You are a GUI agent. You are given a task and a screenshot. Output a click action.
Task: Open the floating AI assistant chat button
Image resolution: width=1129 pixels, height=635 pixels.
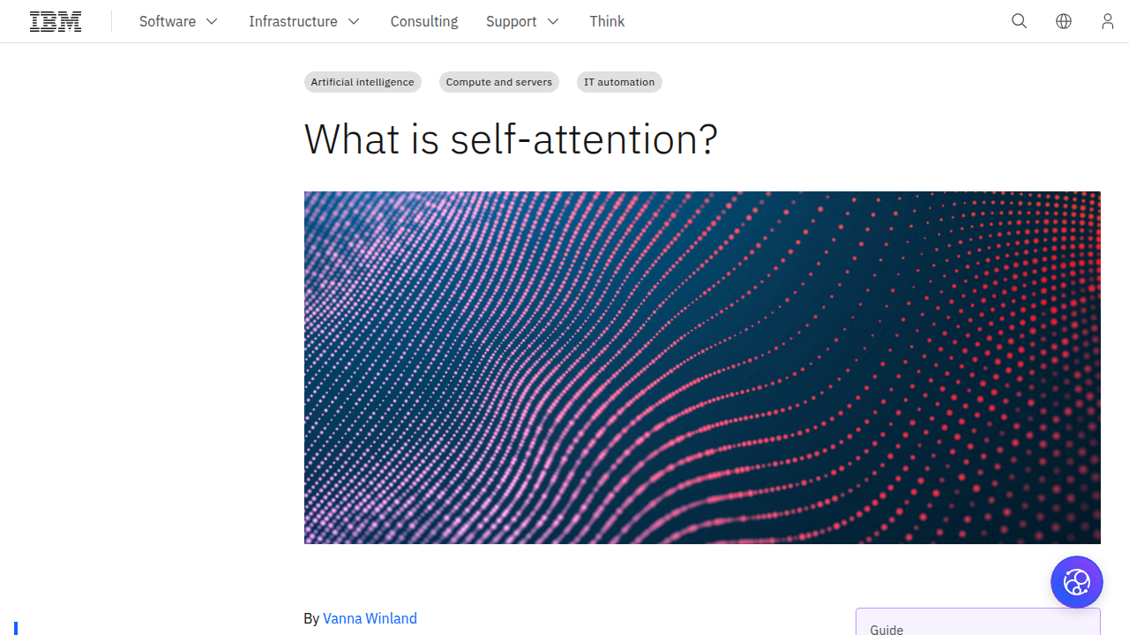[1077, 582]
